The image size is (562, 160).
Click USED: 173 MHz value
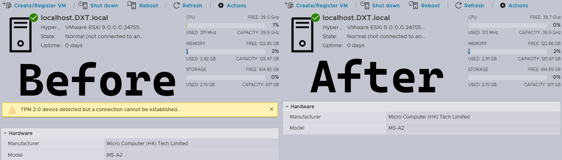483,32
